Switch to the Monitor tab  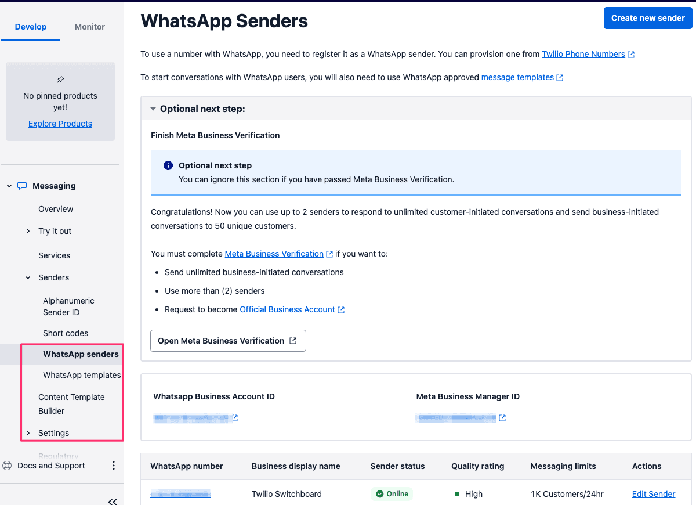click(90, 27)
